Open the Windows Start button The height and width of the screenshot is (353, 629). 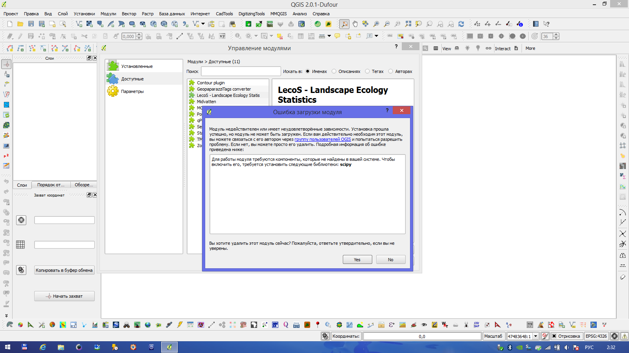coord(7,347)
